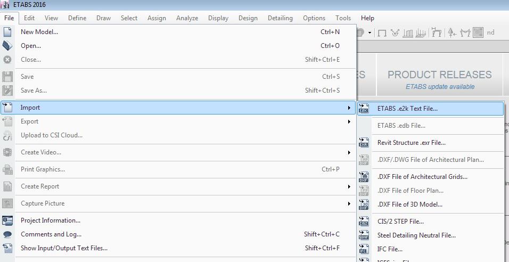Choose ETABS .e2k Text File import
Image resolution: width=509 pixels, height=262 pixels.
coord(430,109)
